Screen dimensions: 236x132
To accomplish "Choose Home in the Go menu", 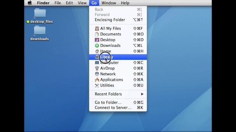I will (118, 51).
